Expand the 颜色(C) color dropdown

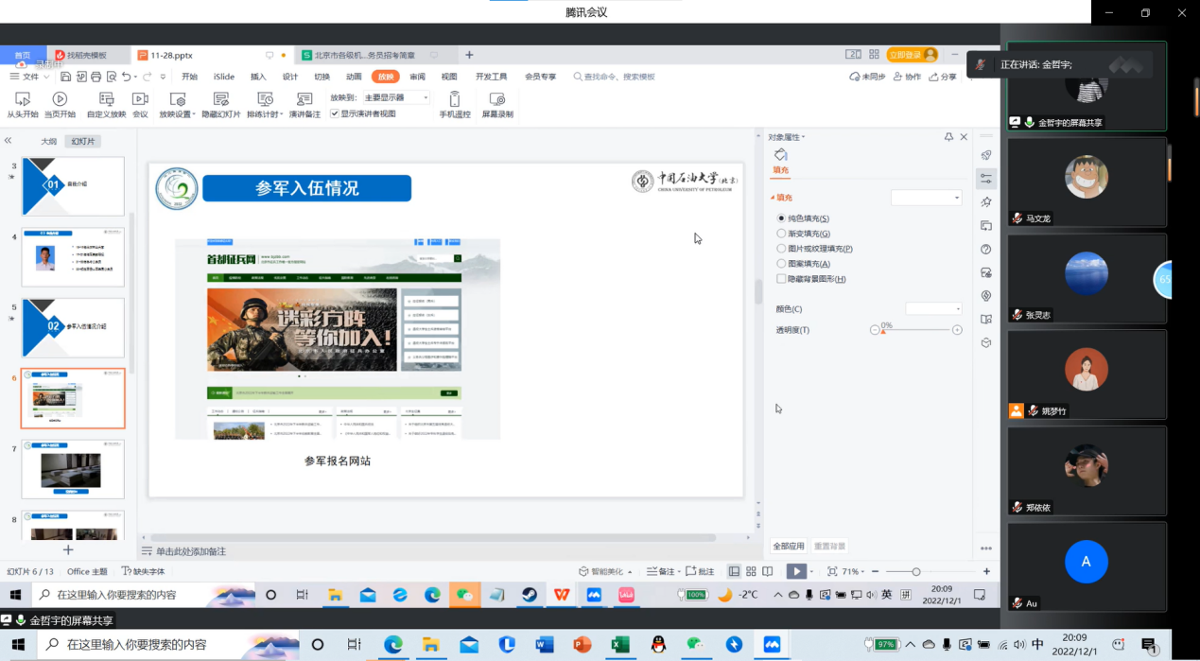click(933, 309)
